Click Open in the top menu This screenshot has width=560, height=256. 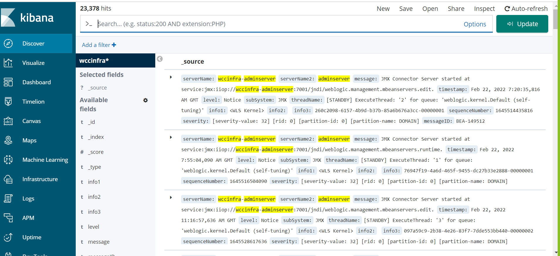[x=430, y=9]
